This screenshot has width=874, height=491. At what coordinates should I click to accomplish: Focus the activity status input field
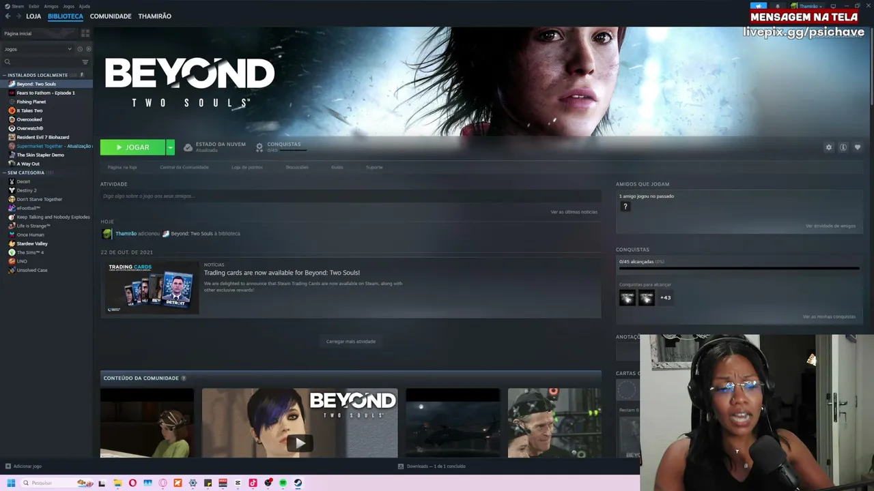tap(351, 196)
